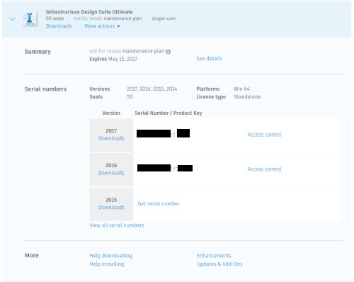
Task: Collapse the Infrastructure Design Suite Ultimate section chevron
Action: [x=13, y=19]
